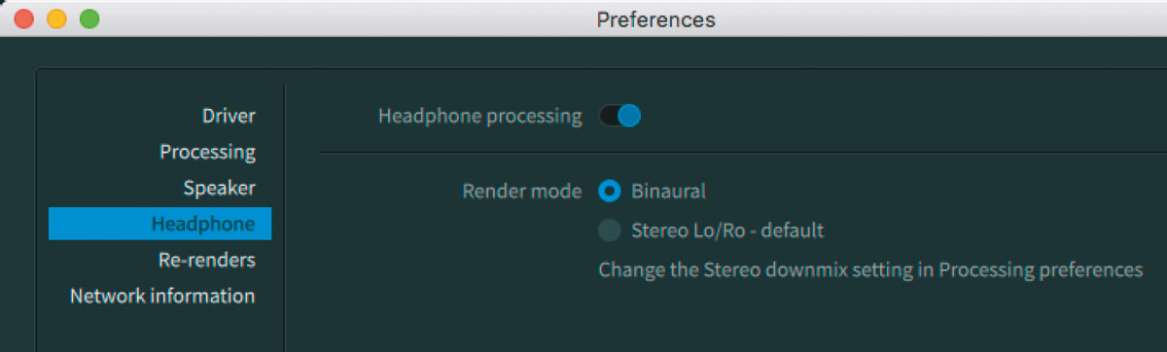Click the empty sidebar area below Network information
The height and width of the screenshot is (352, 1167).
[160, 331]
